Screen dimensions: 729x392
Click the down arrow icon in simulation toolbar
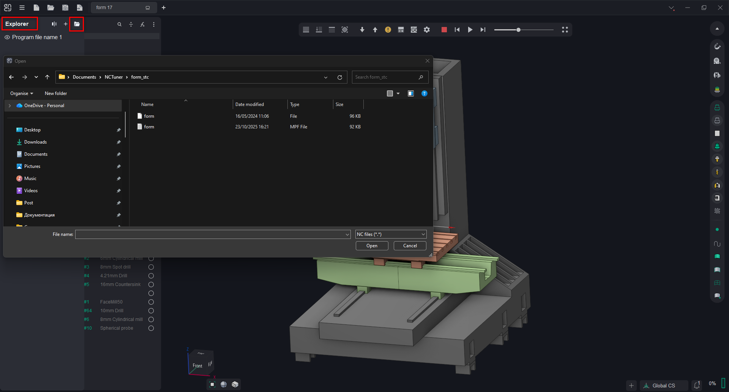[362, 30]
